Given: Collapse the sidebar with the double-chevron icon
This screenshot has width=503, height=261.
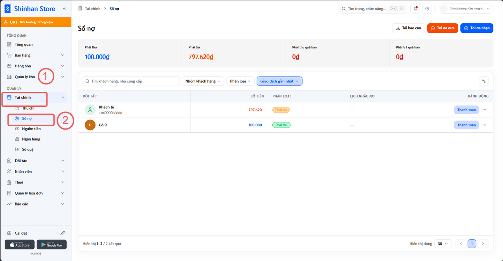Looking at the screenshot, I should (64, 9).
